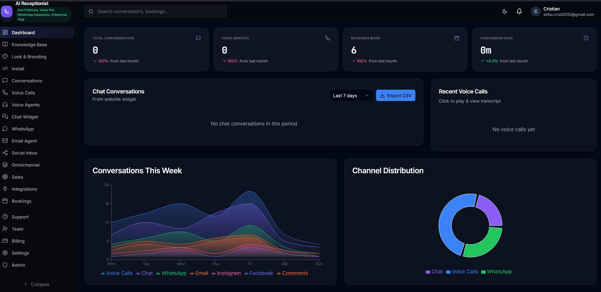
Task: Toggle dark mode with moon icon
Action: [x=505, y=11]
